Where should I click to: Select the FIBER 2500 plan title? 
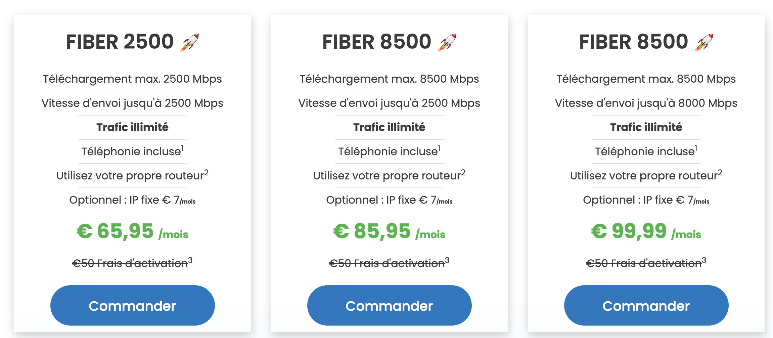(120, 42)
